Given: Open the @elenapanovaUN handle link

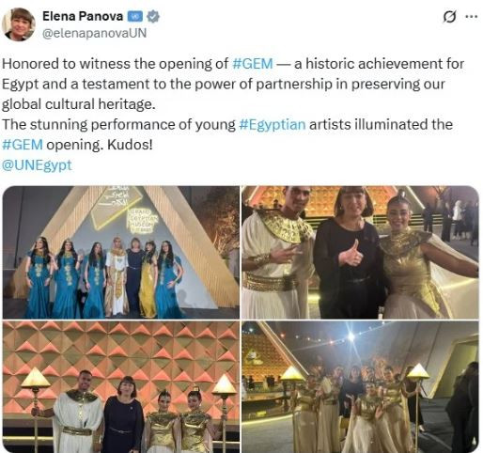Looking at the screenshot, I should [94, 33].
